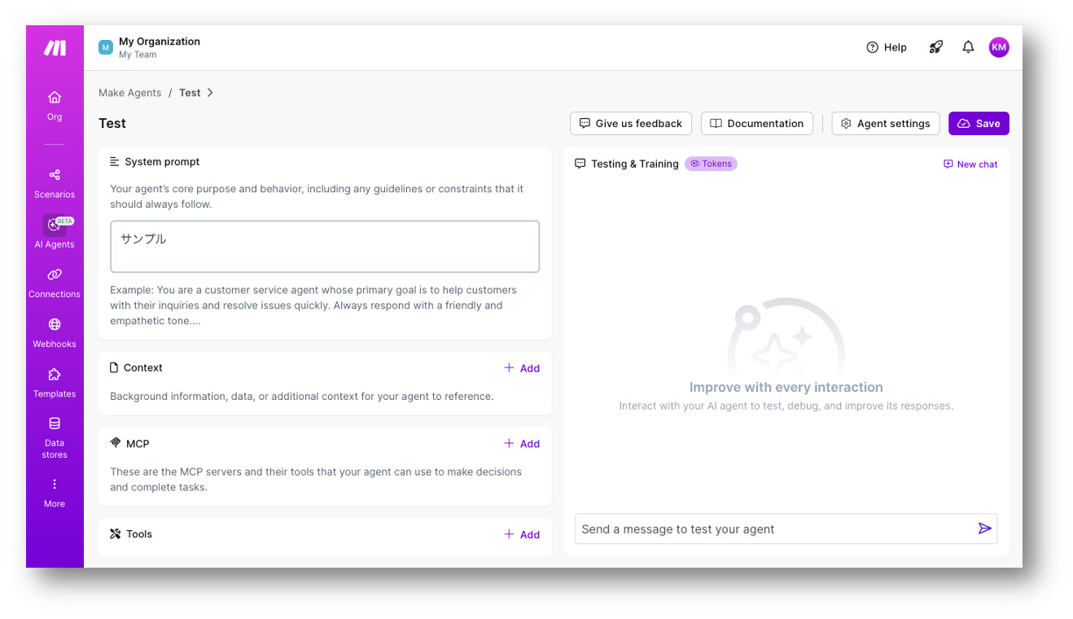Navigate to Make Agents breadcrumb

click(x=129, y=93)
